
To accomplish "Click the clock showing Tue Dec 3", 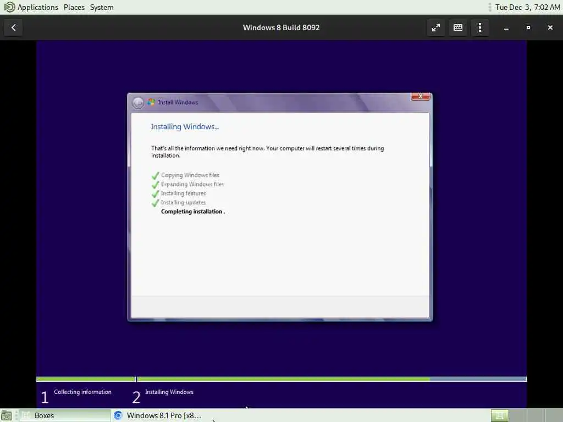I will coord(527,7).
